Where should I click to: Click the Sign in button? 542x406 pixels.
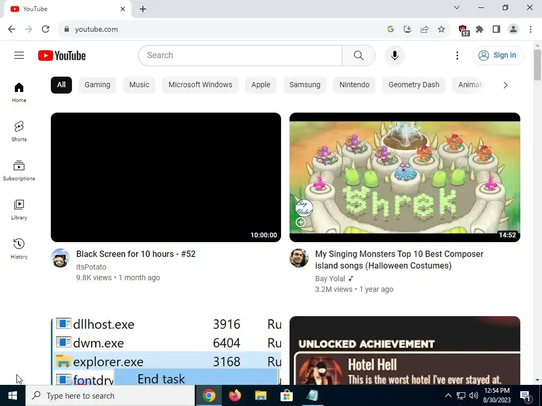pos(498,55)
